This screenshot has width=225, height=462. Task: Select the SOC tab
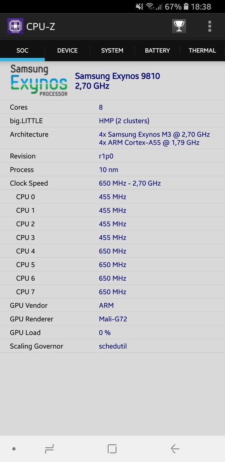point(22,50)
